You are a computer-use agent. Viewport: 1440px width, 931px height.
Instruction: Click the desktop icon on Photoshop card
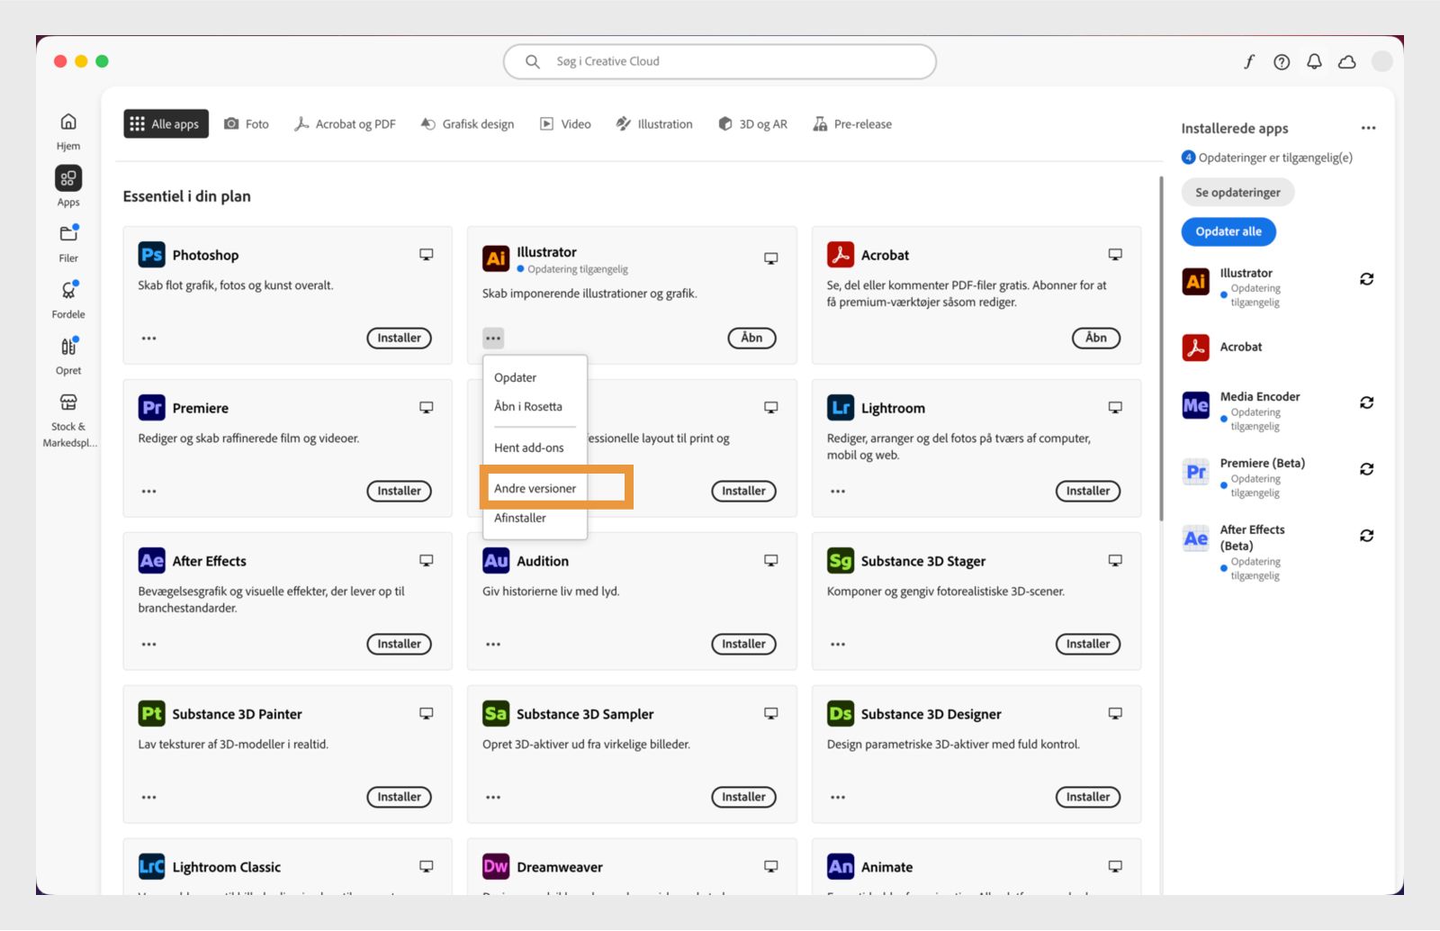point(427,255)
